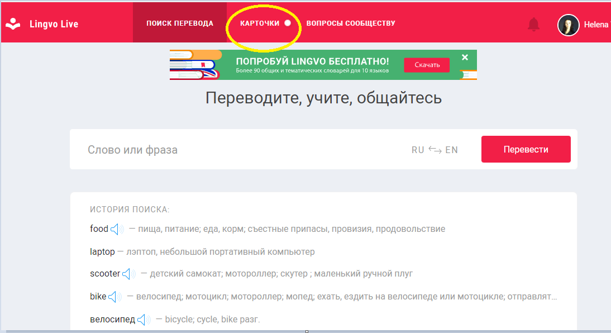The height and width of the screenshot is (333, 611).
Task: Click the Lingvo Live logo icon
Action: tap(13, 24)
